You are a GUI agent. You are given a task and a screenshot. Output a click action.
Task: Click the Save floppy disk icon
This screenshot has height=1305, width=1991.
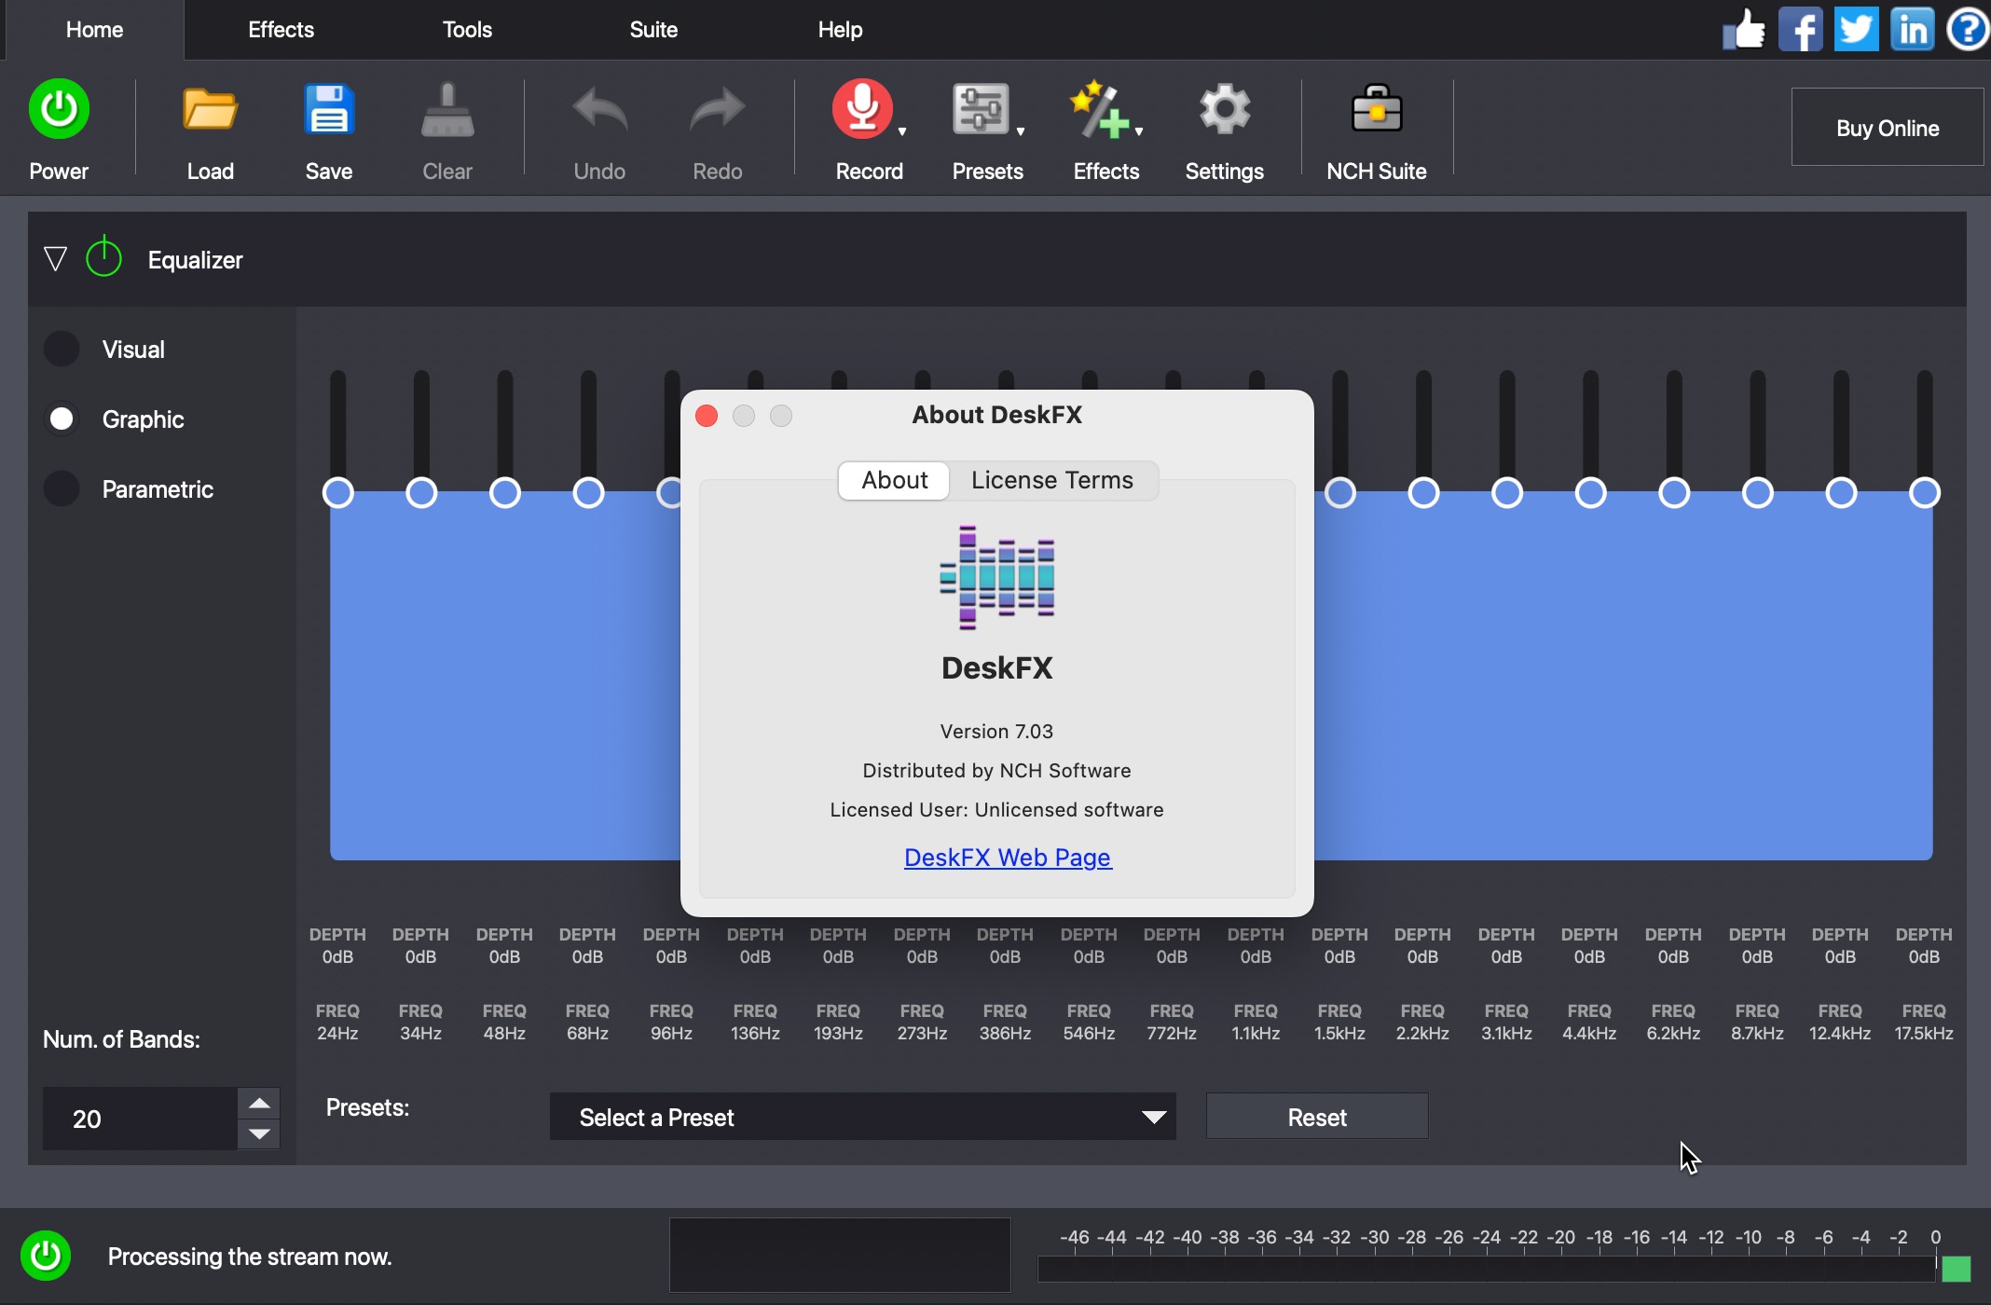pos(329,110)
